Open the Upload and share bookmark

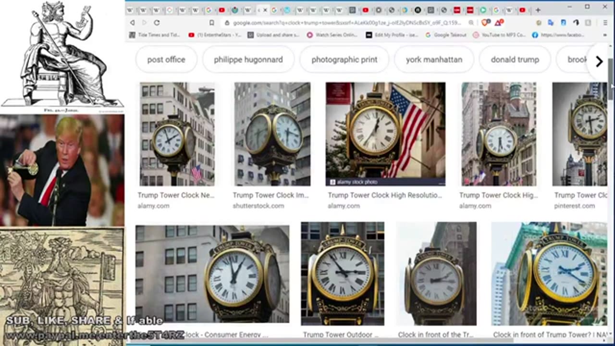273,35
